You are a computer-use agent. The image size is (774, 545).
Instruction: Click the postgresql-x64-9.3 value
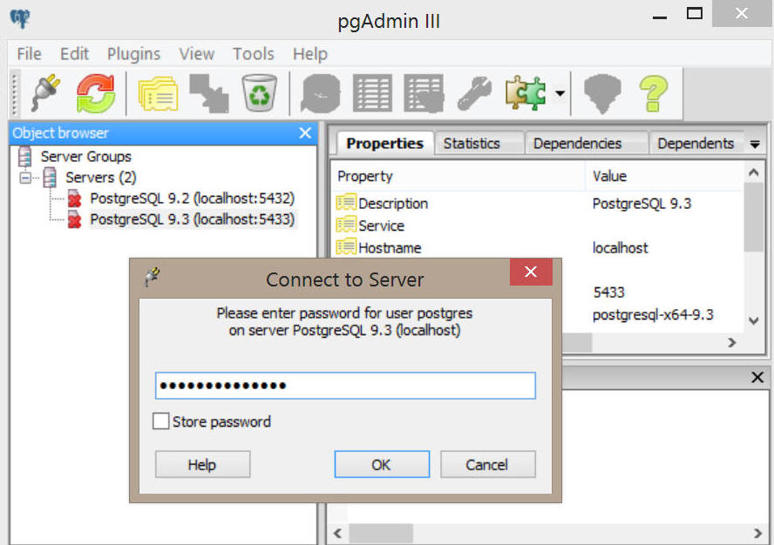click(x=653, y=314)
